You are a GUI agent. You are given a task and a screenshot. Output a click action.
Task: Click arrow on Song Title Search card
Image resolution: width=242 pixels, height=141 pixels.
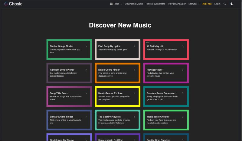click(x=86, y=93)
